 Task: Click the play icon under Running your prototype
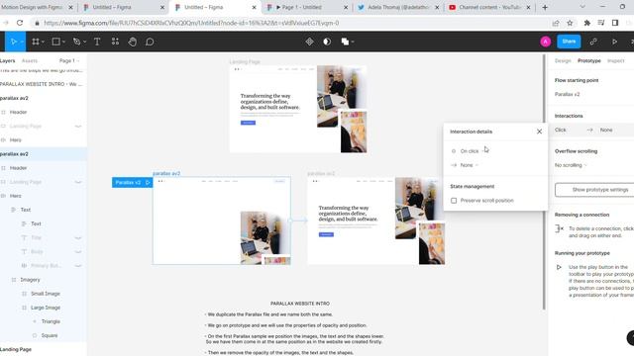559,267
